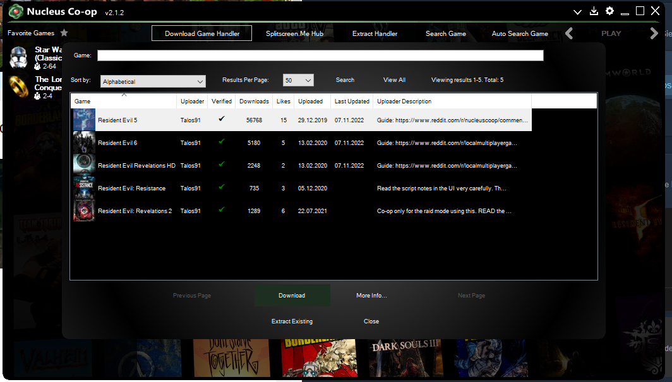Open Splitscreen.Me Hub

click(294, 33)
